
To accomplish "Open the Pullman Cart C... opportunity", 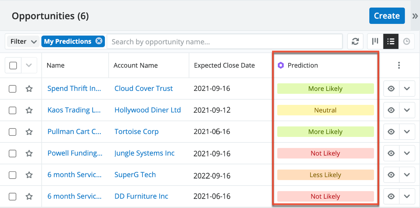I will pyautogui.click(x=74, y=132).
